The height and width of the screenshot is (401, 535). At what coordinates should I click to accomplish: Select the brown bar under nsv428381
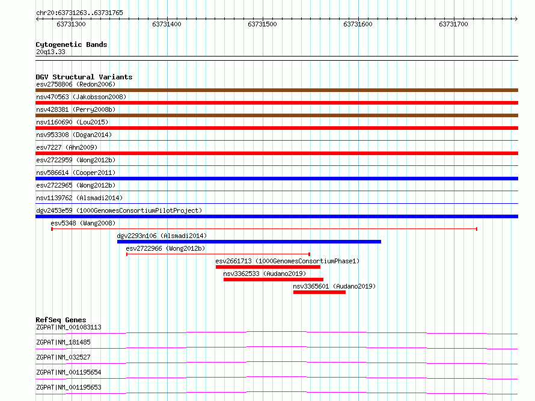click(277, 115)
